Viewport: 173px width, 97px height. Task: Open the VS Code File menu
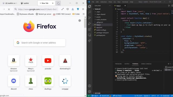pyautogui.click(x=93, y=2)
